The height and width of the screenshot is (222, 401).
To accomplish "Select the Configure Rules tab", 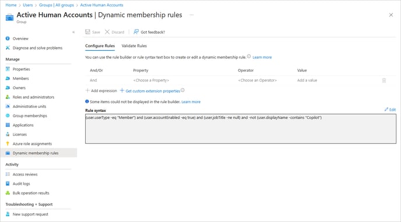I will (x=100, y=46).
